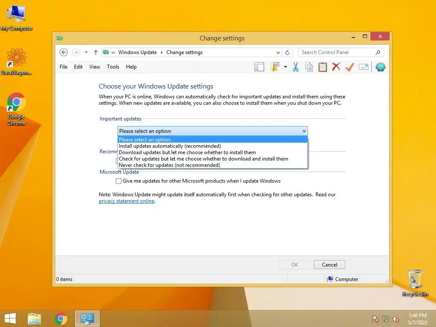Expand the double-chevron breadcrumb overflow
This screenshot has width=436, height=327.
113,52
